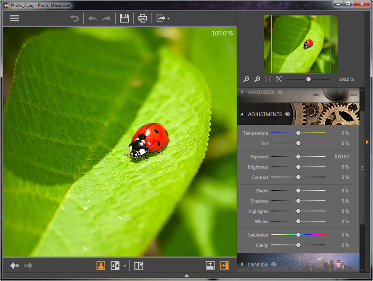Click the Blacks slider handle

[298, 191]
